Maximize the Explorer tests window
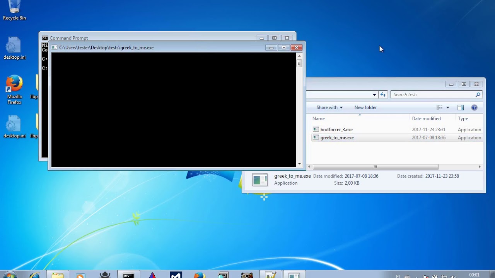Image resolution: width=495 pixels, height=278 pixels. (464, 84)
